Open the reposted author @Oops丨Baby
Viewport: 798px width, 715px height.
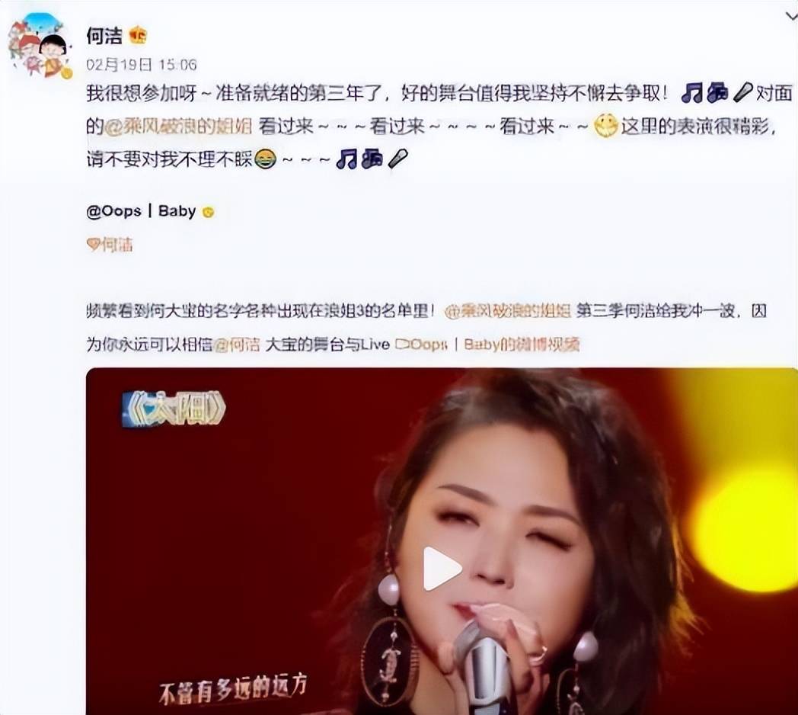[x=141, y=211]
